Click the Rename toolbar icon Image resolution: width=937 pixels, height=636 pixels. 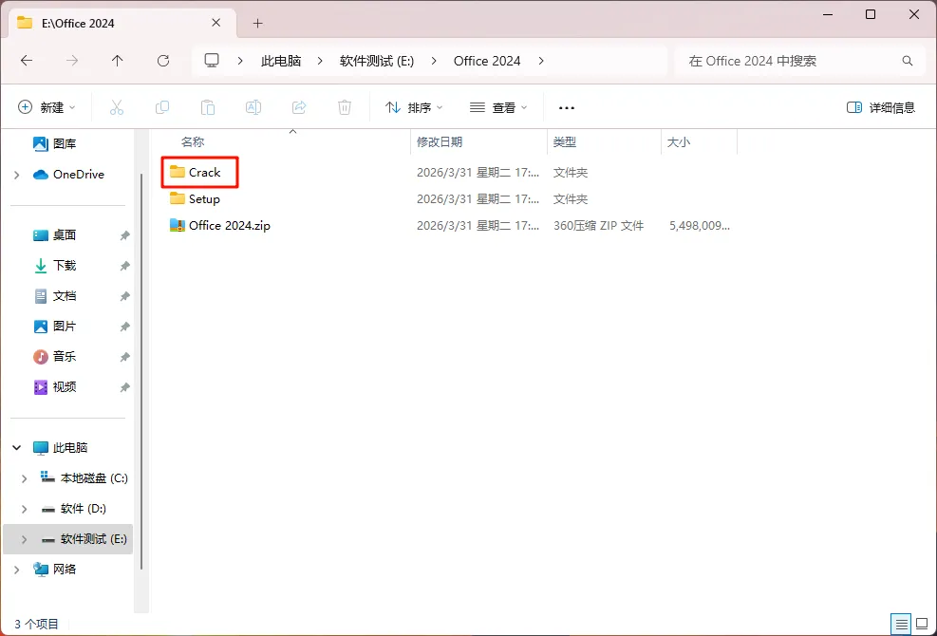pyautogui.click(x=253, y=107)
